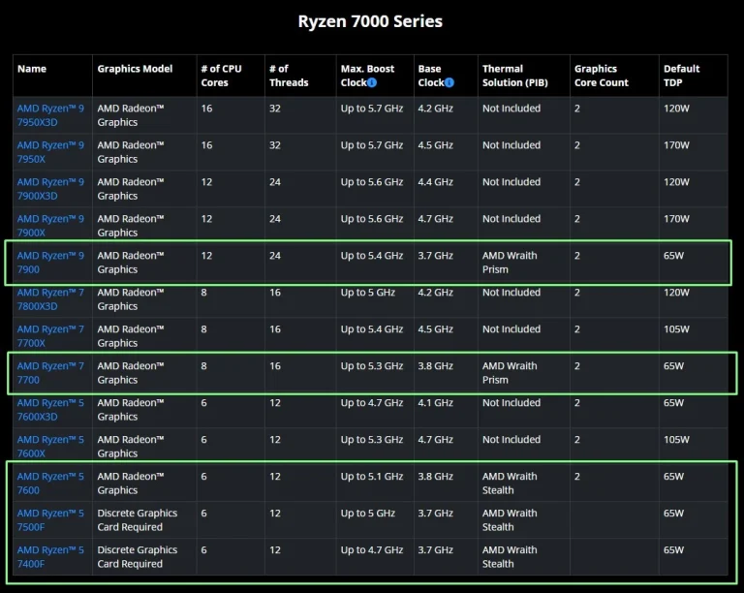Open the AMD Ryzen 5 7600X3D link
The image size is (744, 593).
pyautogui.click(x=50, y=410)
